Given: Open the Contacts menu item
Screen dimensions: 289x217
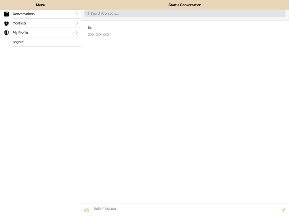Looking at the screenshot, I should [x=19, y=23].
